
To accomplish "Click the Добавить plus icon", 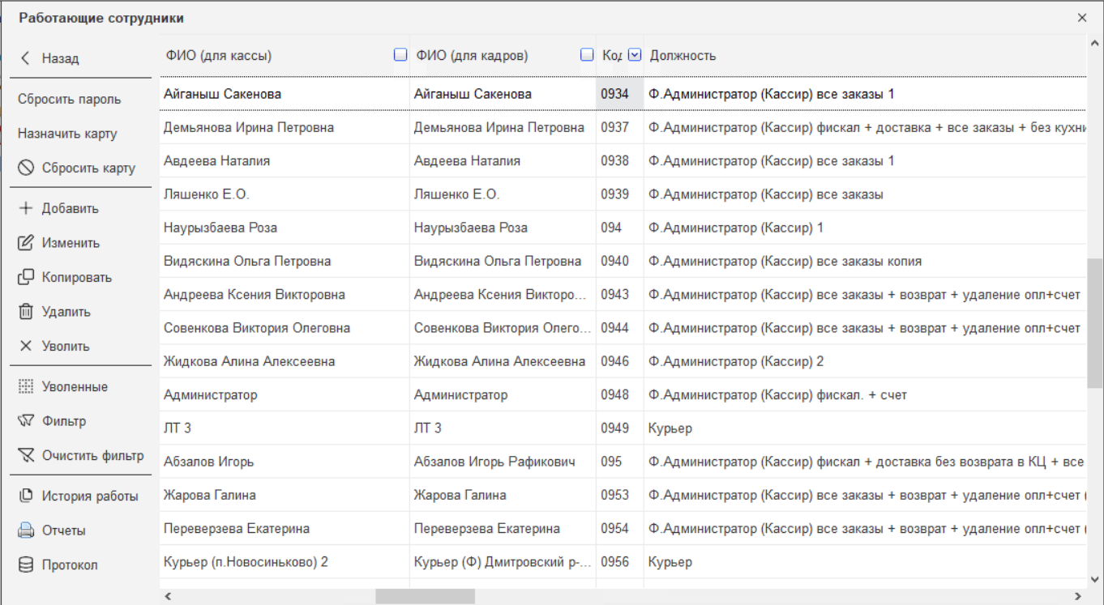I will click(26, 208).
